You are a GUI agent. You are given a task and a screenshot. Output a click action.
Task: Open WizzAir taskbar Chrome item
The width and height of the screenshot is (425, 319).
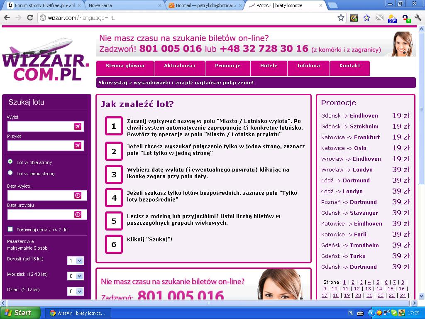78,313
